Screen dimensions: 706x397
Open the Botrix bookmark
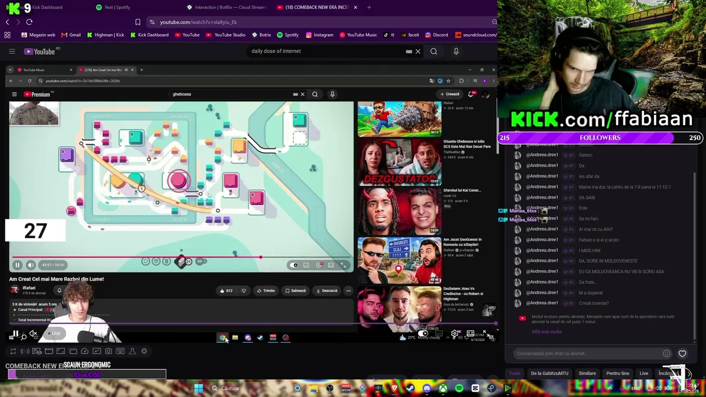coord(261,35)
